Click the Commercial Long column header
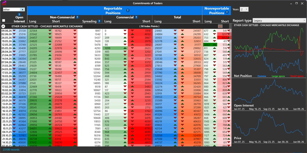This screenshot has height=153, width=307. [108, 21]
